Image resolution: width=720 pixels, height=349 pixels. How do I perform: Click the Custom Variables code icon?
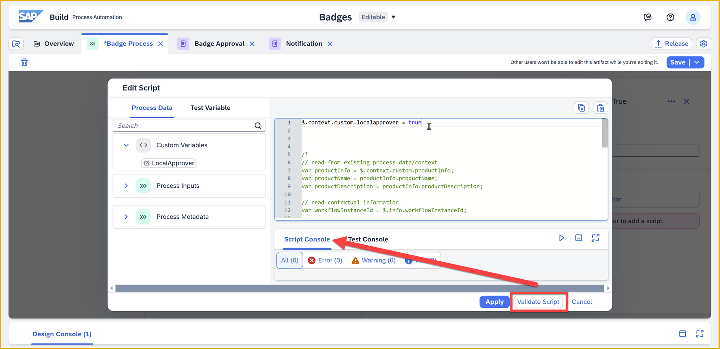coord(143,145)
